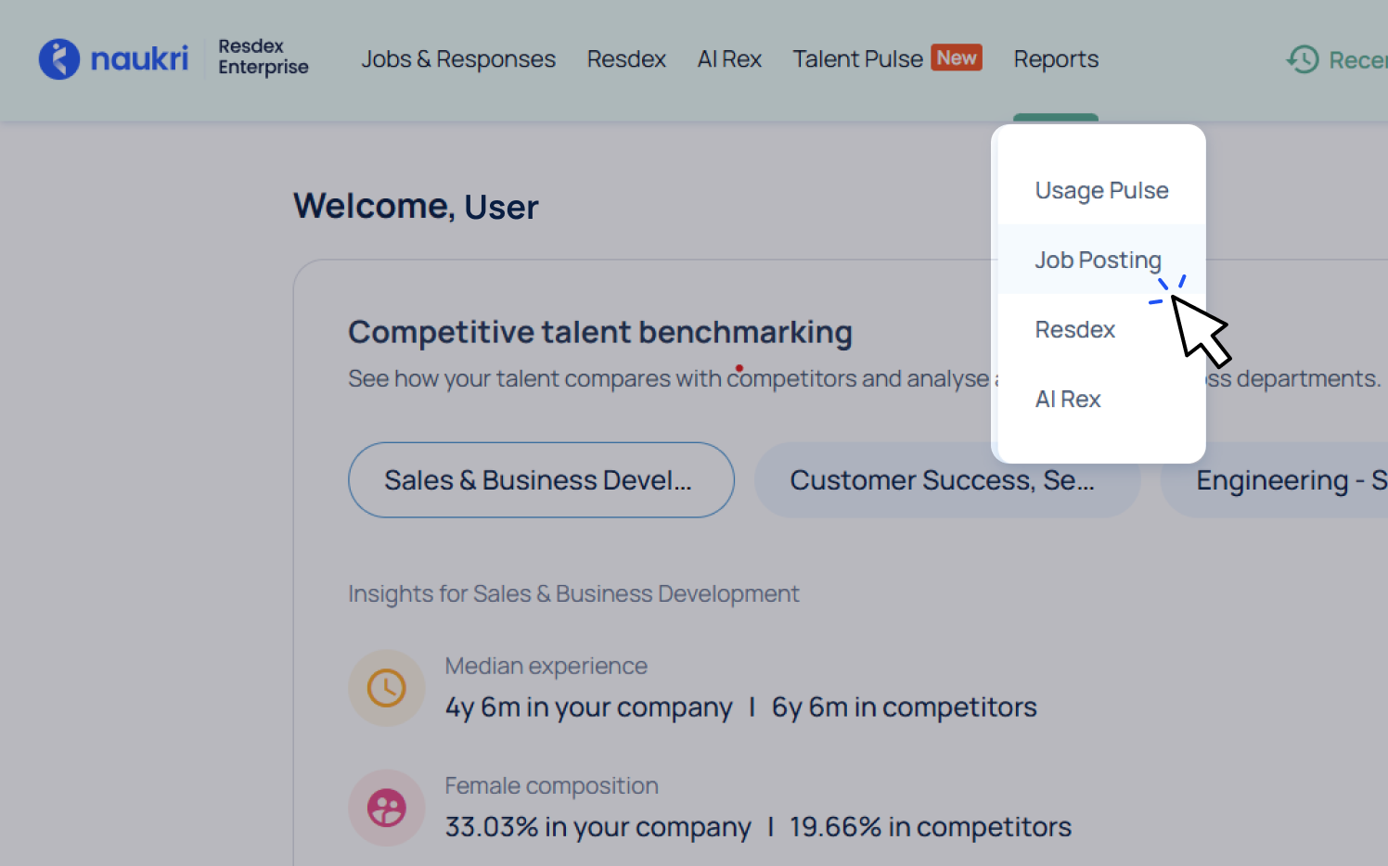Open the AI Rex navigation item

point(729,59)
